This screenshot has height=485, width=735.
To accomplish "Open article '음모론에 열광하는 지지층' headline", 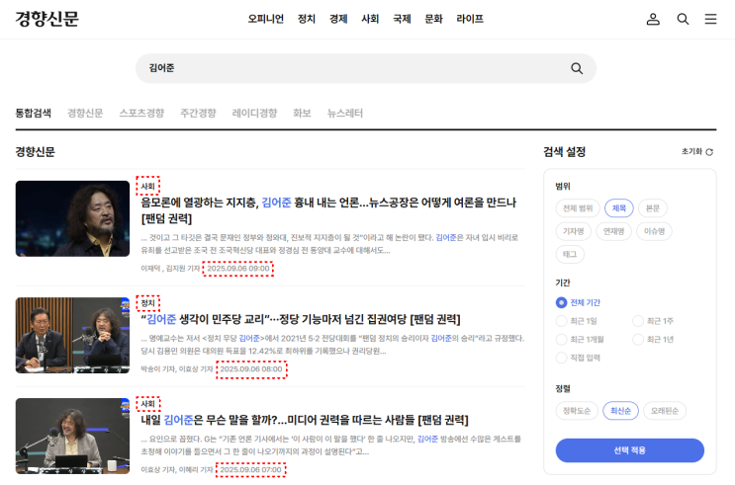I will tap(328, 210).
